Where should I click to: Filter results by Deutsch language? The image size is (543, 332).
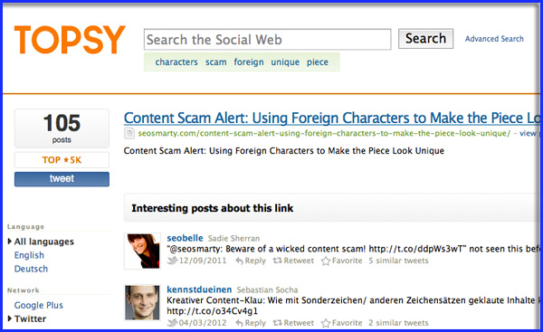click(x=31, y=269)
